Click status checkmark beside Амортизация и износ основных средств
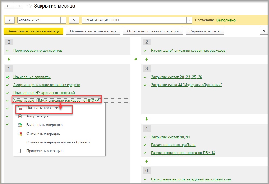Image resolution: width=269 pixels, height=184 pixels. click(x=7, y=85)
